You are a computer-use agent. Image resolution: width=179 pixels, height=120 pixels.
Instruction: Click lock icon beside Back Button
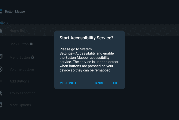click(31, 44)
